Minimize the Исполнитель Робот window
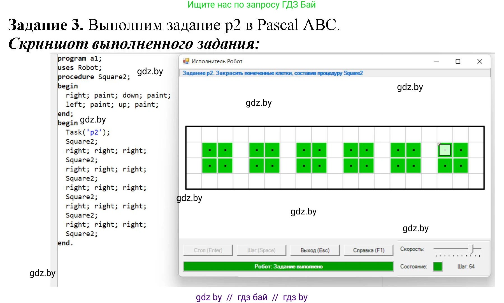The width and height of the screenshot is (504, 303). click(x=436, y=61)
